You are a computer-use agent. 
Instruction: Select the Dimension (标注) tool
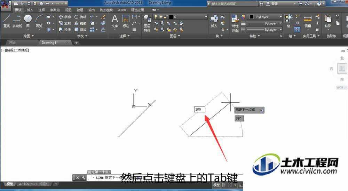point(126,21)
